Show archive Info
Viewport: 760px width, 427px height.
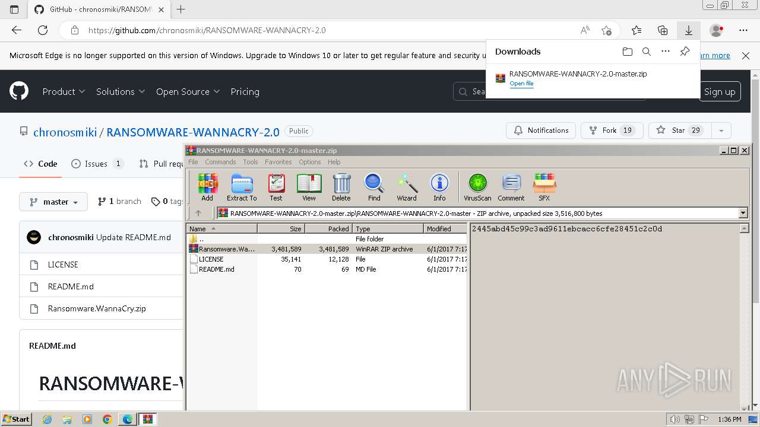pyautogui.click(x=439, y=187)
